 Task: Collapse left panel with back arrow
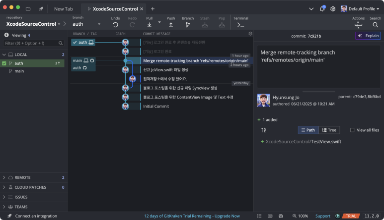point(6,35)
